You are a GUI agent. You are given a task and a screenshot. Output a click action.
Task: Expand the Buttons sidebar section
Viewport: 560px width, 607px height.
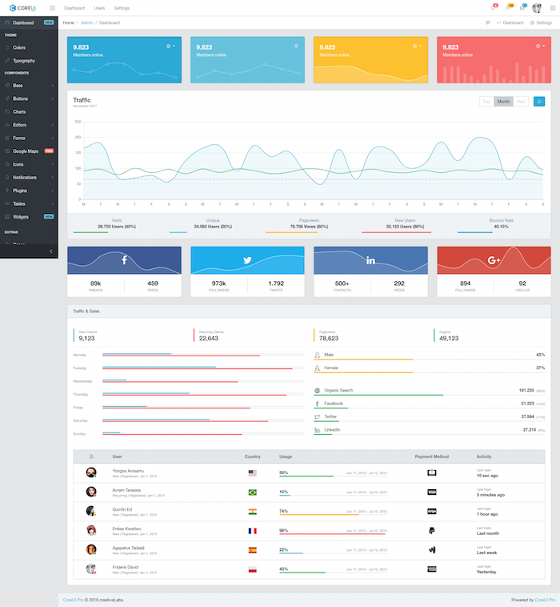[x=29, y=98]
